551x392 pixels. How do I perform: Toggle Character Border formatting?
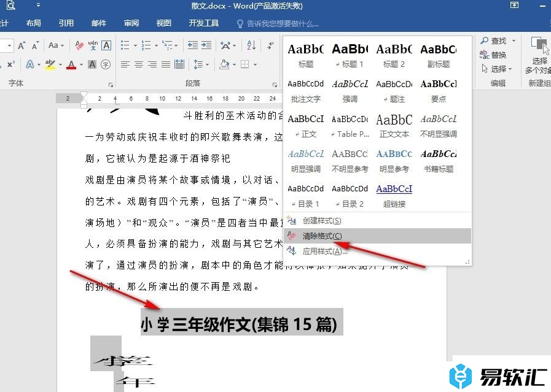[106, 45]
